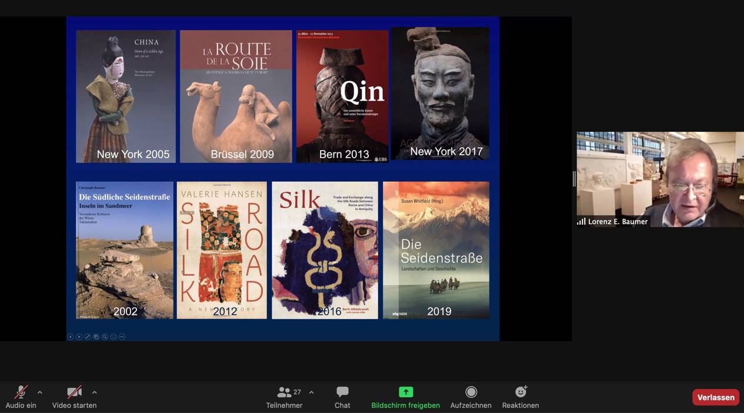
Task: Select the pen tool in slideshow controls
Action: [x=88, y=337]
